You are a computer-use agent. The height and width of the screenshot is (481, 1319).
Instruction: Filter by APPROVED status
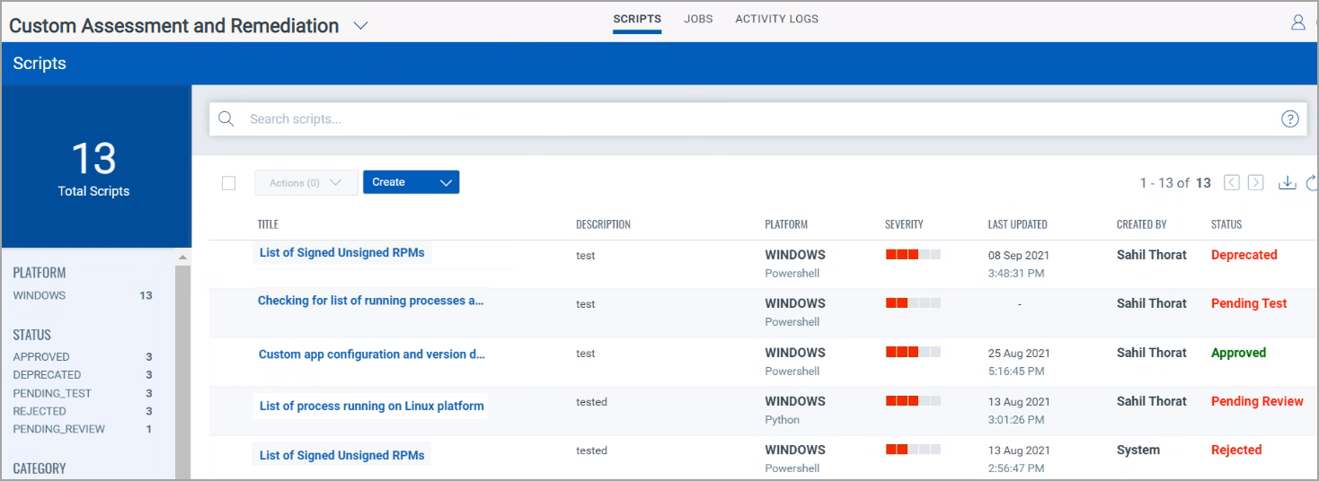(41, 357)
